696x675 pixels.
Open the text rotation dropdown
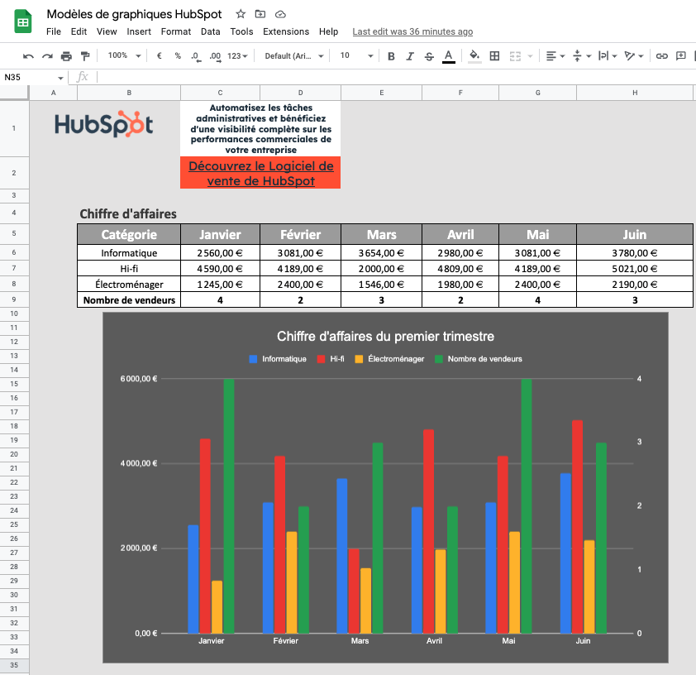tap(634, 56)
